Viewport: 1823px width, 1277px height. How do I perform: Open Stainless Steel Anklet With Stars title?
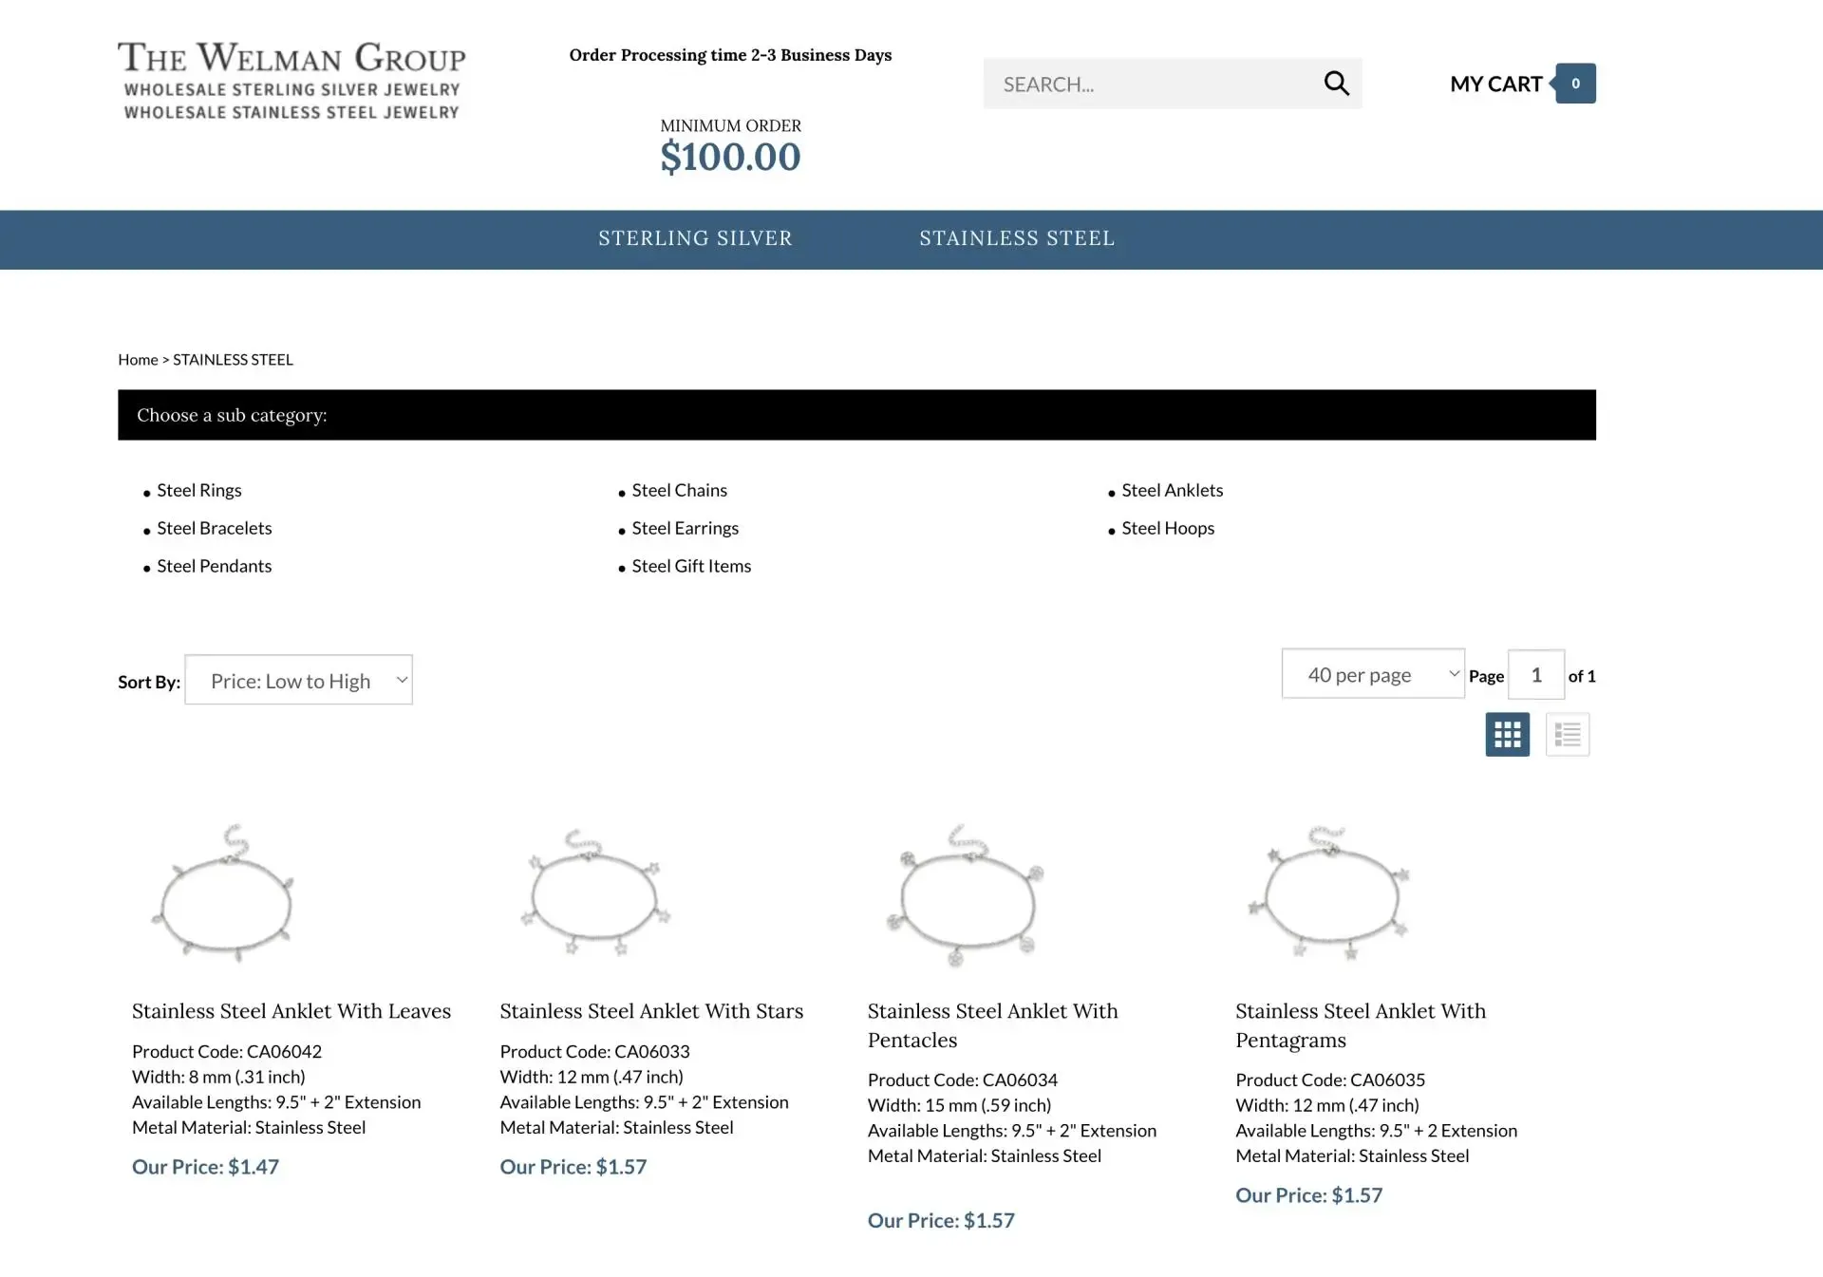coord(651,1011)
